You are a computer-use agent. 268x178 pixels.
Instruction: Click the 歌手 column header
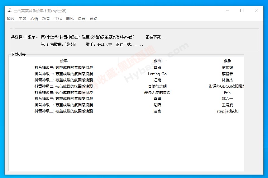[220, 61]
